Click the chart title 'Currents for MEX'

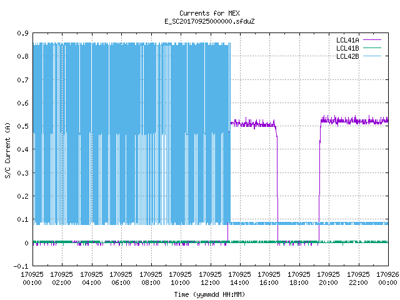coord(209,13)
